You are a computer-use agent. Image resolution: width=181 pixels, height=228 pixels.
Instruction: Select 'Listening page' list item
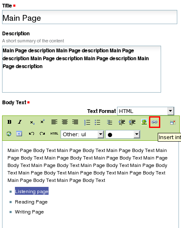point(32,191)
